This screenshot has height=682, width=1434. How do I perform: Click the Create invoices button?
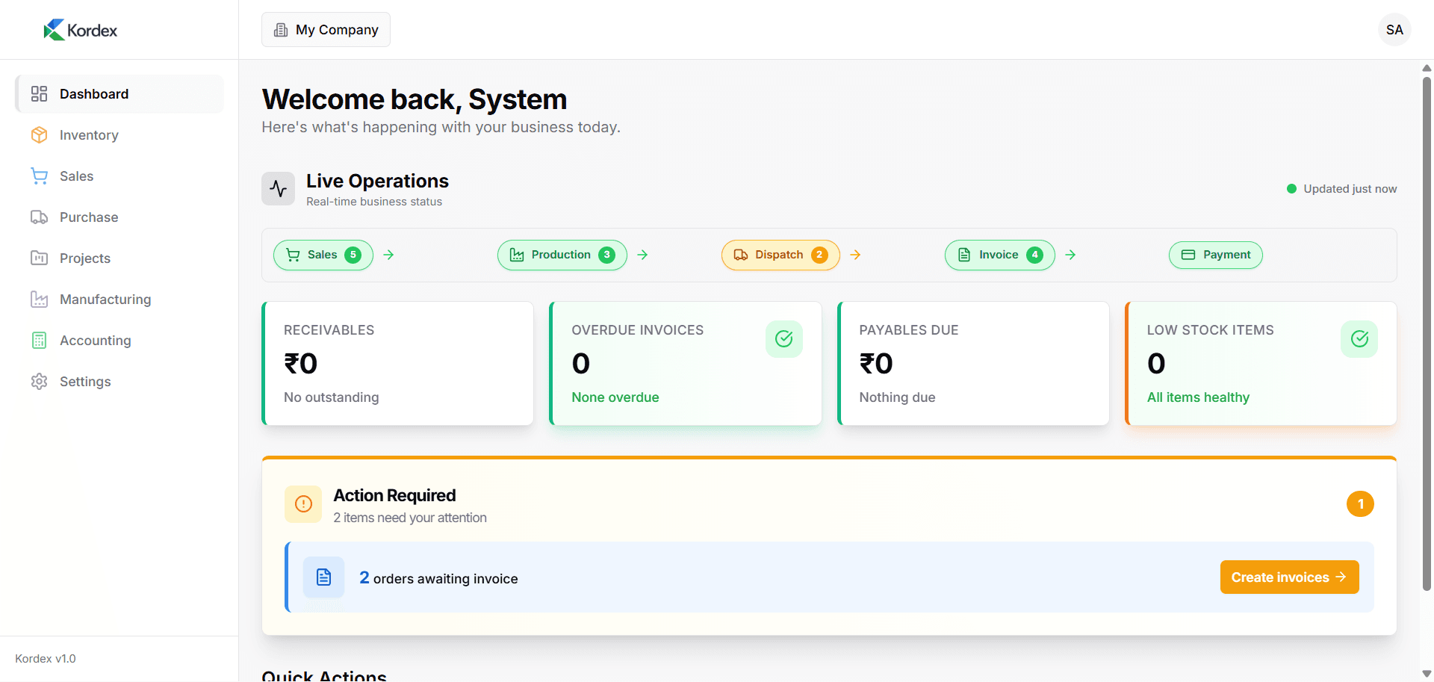(1288, 577)
